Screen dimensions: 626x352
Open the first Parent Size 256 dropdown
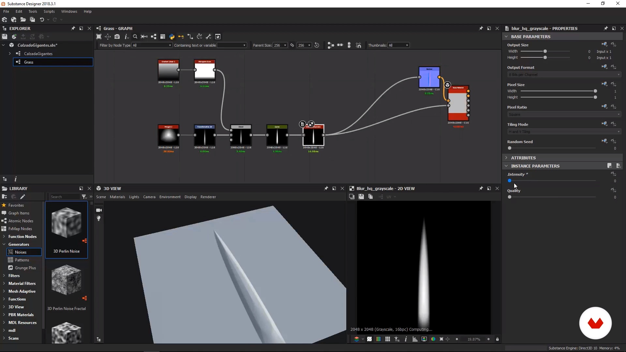(280, 45)
